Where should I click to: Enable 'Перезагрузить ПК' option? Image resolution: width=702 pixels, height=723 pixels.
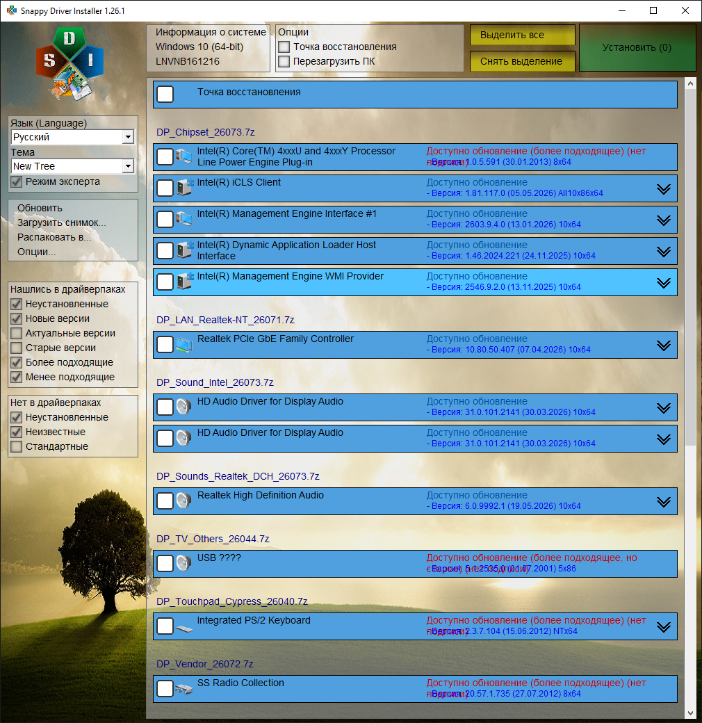[x=284, y=61]
